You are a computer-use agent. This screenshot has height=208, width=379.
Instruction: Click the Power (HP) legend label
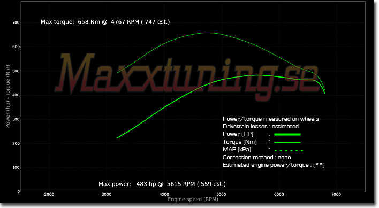coord(238,134)
